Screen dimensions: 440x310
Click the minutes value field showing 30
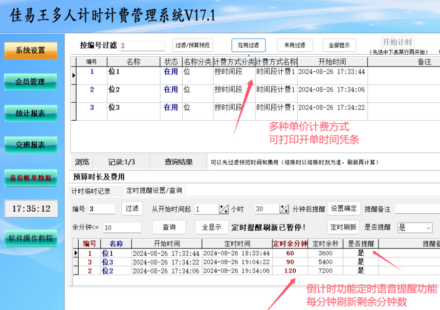[x=267, y=209]
